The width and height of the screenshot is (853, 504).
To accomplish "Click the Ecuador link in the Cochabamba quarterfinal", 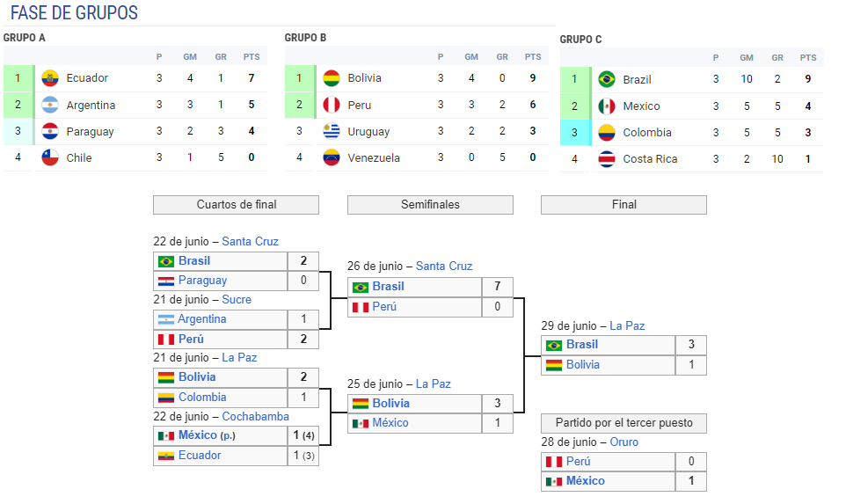I will (x=200, y=456).
